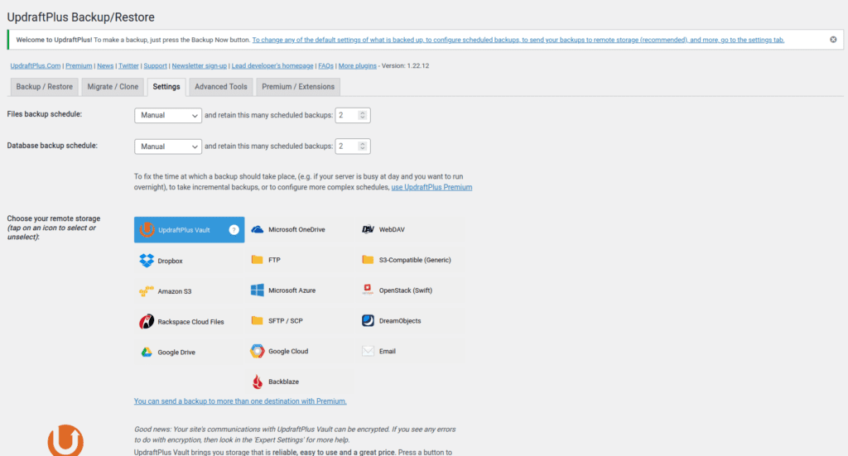
Task: Click the files retain backups number field
Action: (x=348, y=115)
